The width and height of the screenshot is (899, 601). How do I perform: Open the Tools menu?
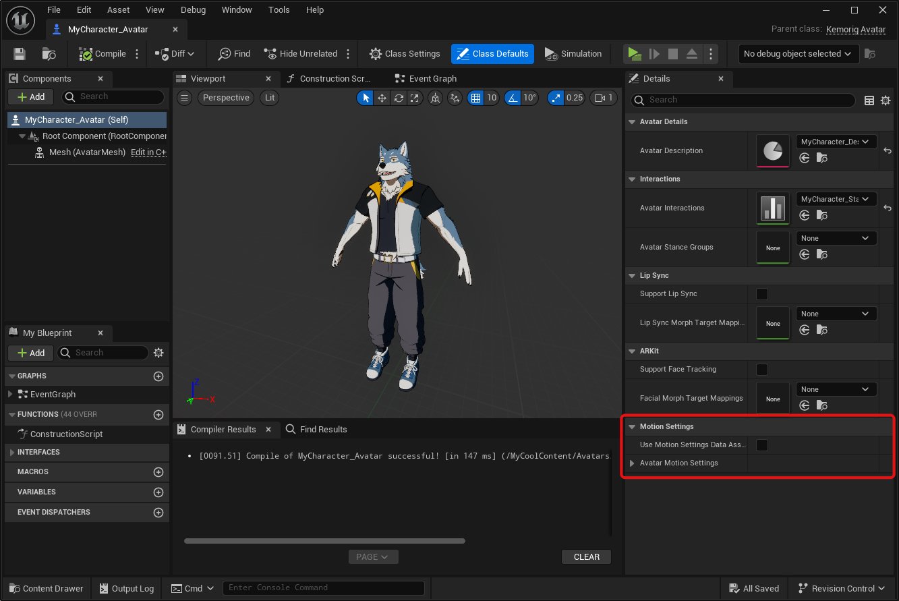point(279,10)
